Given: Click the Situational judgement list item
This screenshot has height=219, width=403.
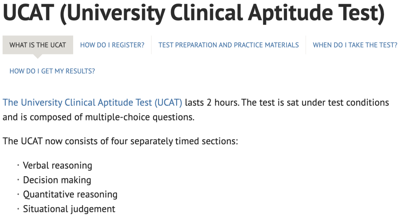Looking at the screenshot, I should (69, 209).
